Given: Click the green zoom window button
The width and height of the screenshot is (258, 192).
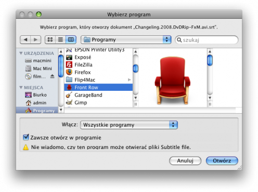Looking at the screenshot, I should (x=38, y=15).
